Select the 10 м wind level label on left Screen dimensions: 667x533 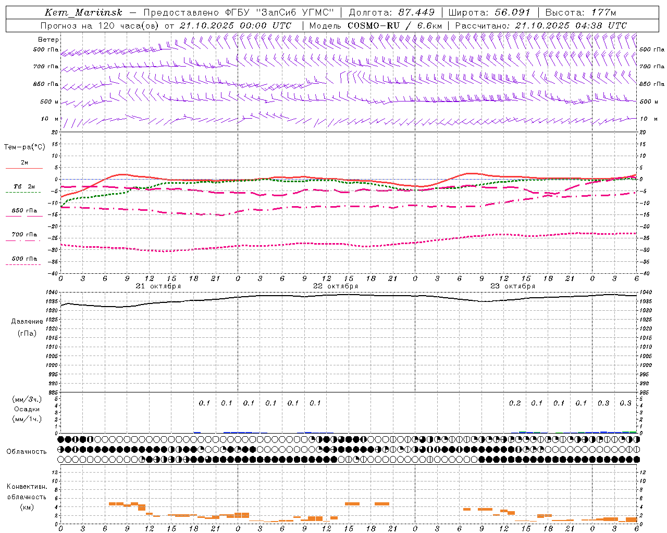tap(50, 119)
